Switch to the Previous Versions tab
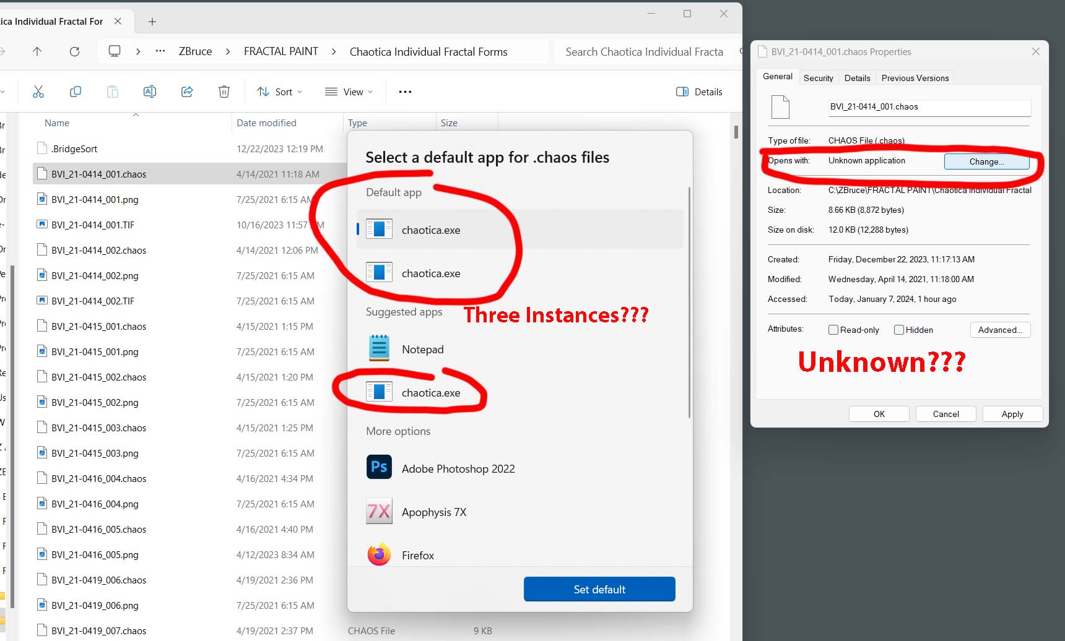1065x641 pixels. click(x=915, y=78)
